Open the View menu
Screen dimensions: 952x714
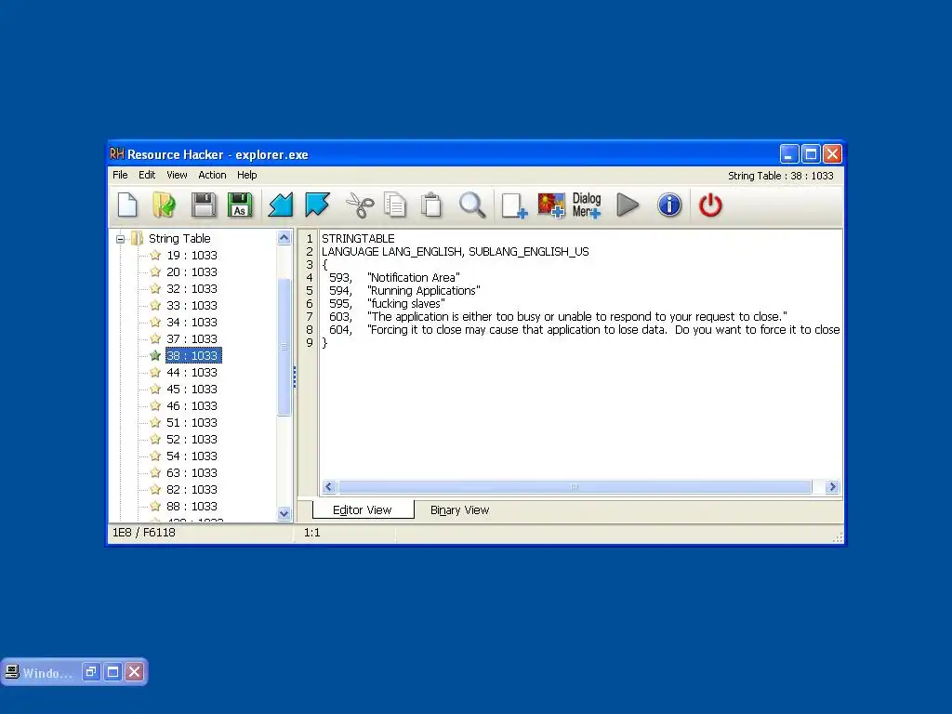[x=177, y=175]
